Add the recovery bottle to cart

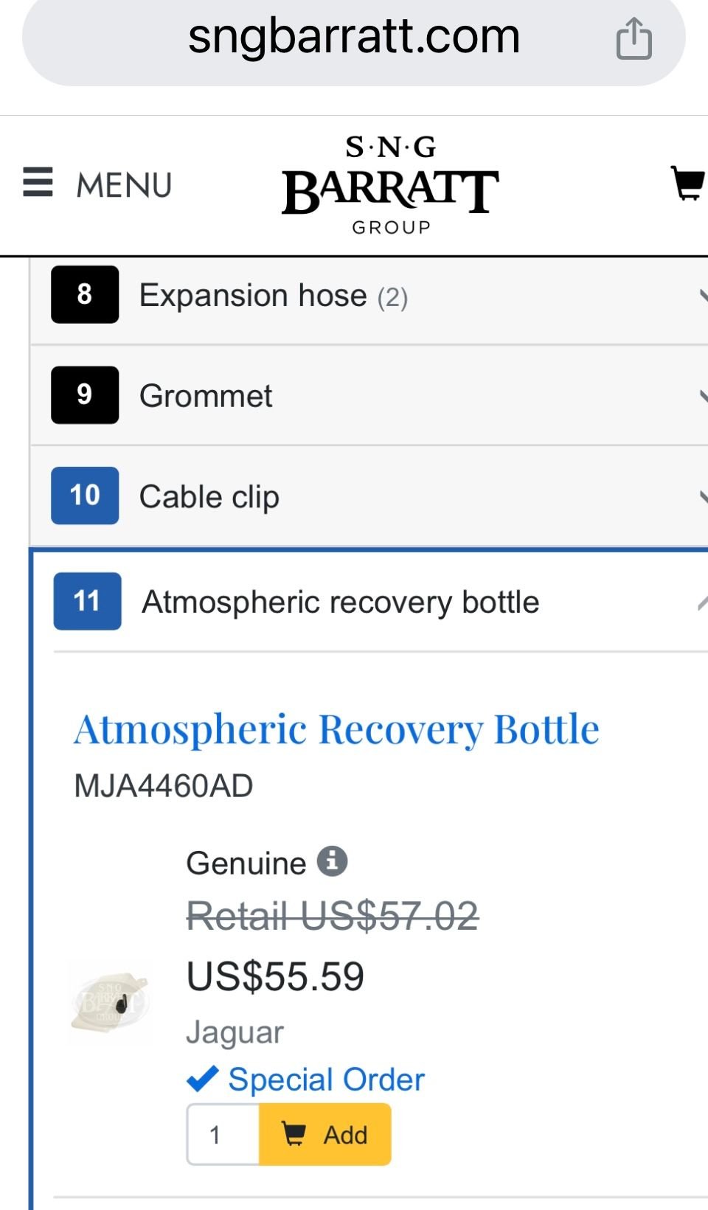pyautogui.click(x=325, y=1135)
